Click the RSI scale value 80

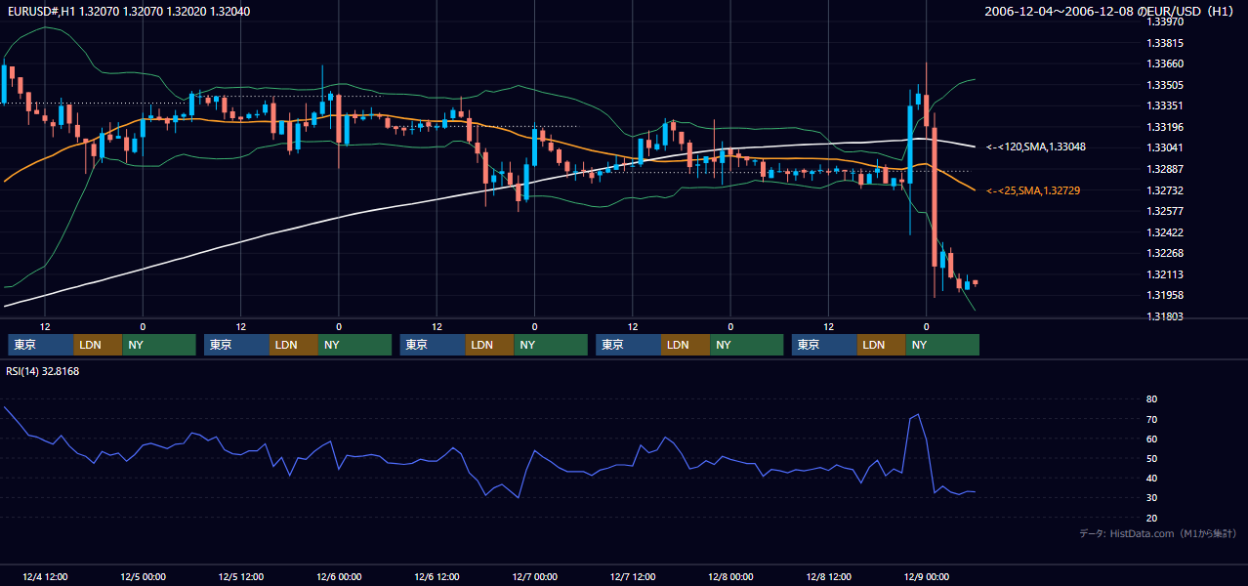coord(1151,399)
